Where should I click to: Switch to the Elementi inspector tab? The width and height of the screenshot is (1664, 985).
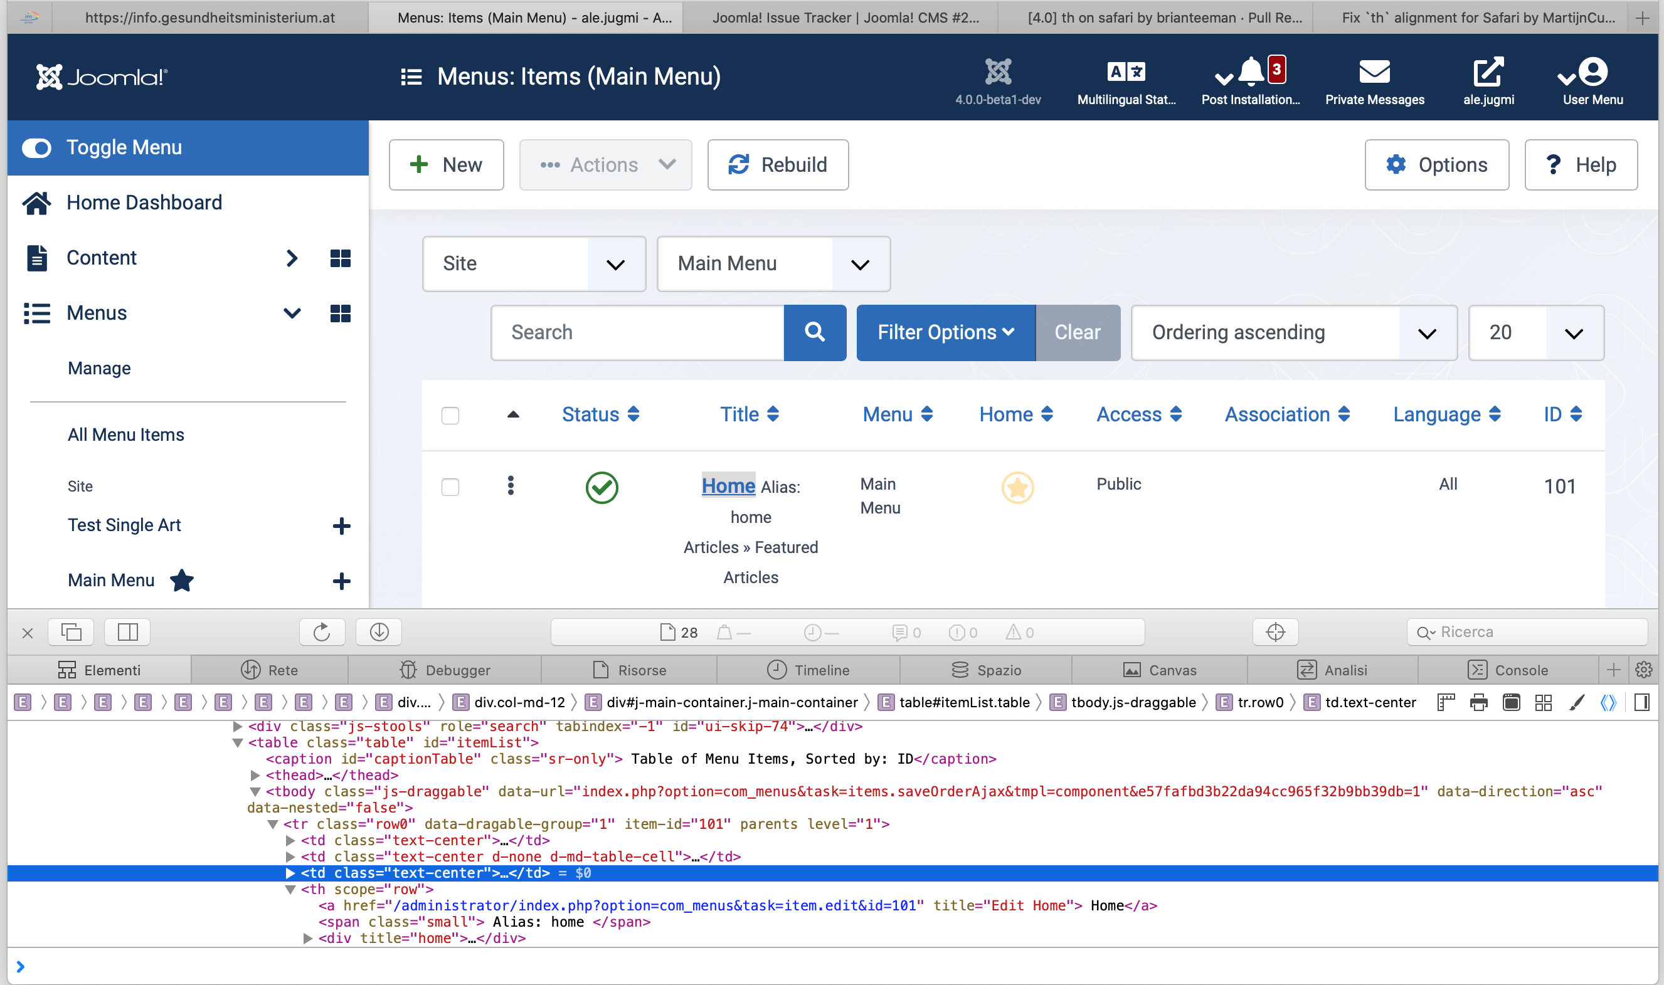click(99, 670)
